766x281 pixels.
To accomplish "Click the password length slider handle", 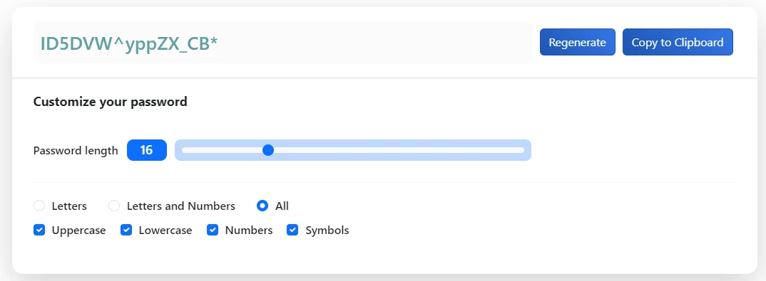I will (x=267, y=150).
